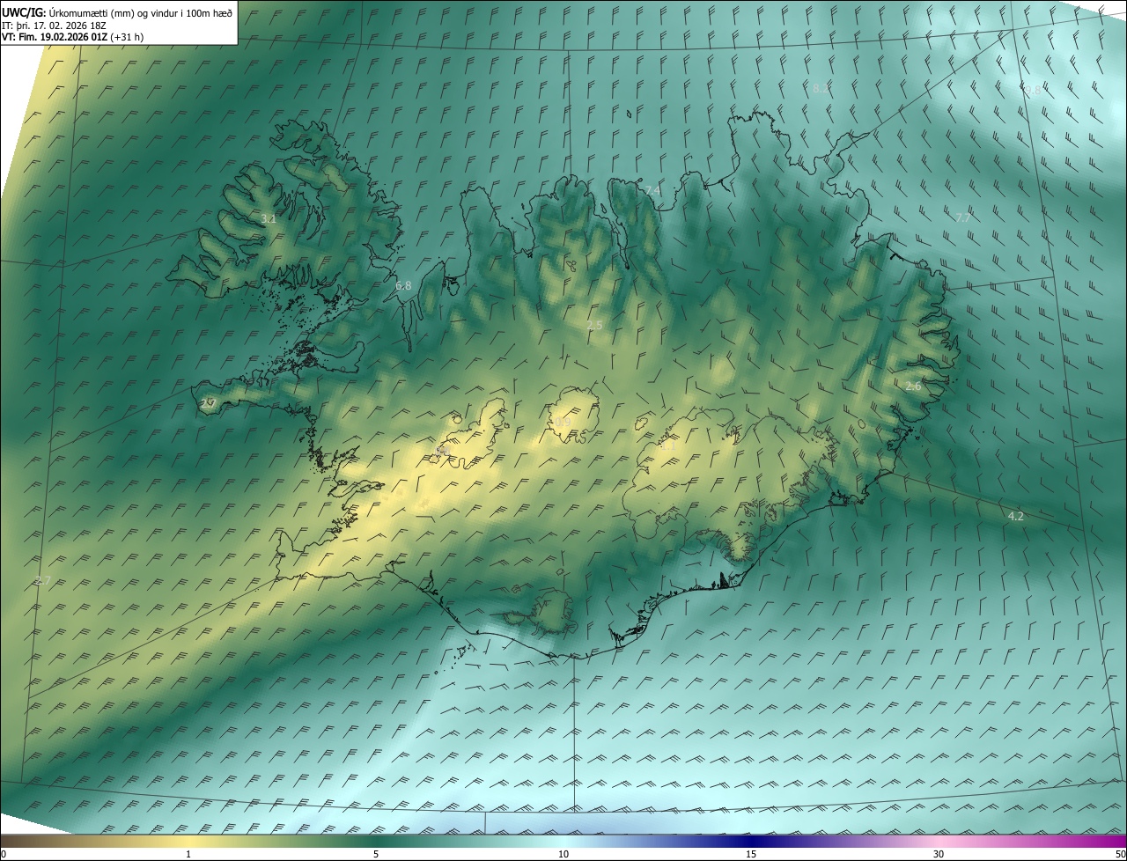This screenshot has width=1127, height=861.
Task: Click the 'IT: þri. 17. 02. 2026 18Z' line
Action: pyautogui.click(x=55, y=26)
